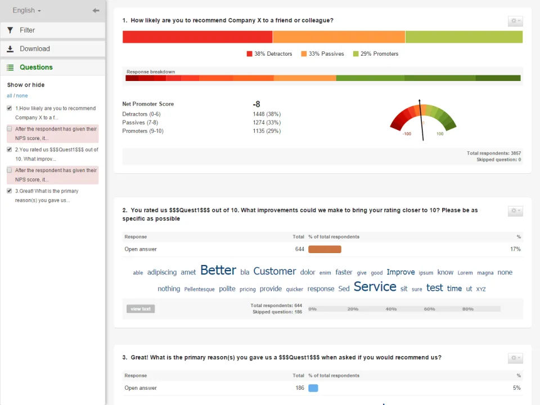Screen dimensions: 540x405
Task: Open the Filter panel
Action: point(53,30)
